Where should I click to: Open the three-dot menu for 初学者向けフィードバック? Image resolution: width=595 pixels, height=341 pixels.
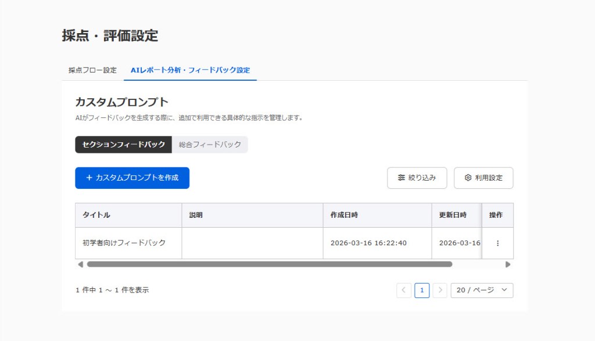click(497, 243)
